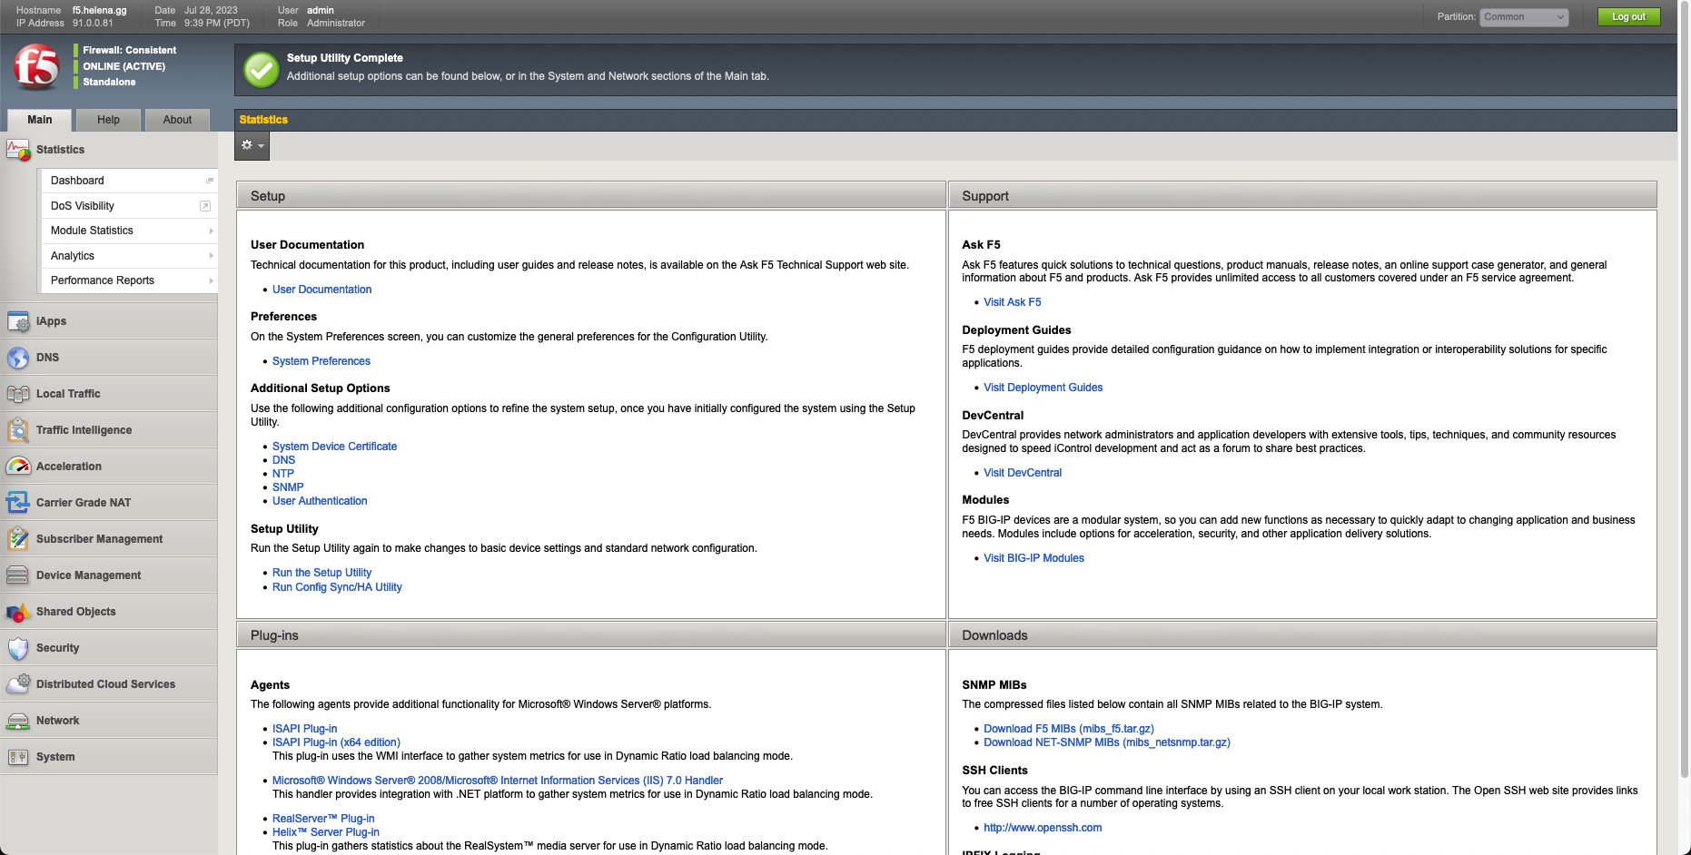Open the Carrier Grade NAT icon
The width and height of the screenshot is (1691, 855).
(18, 503)
